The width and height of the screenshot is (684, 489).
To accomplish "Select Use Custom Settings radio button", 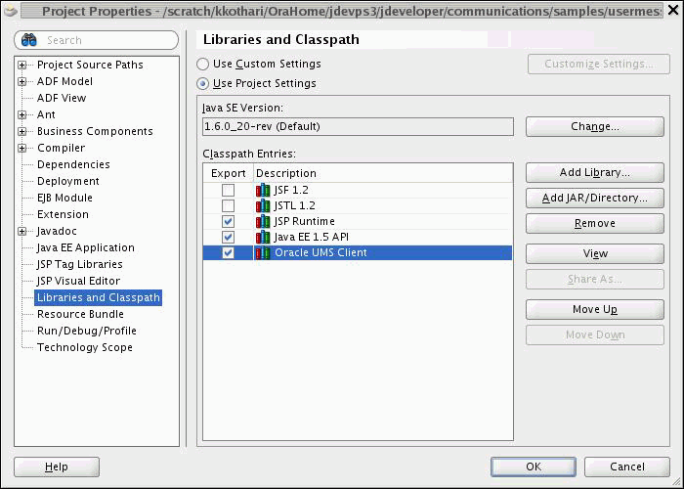I will (202, 65).
